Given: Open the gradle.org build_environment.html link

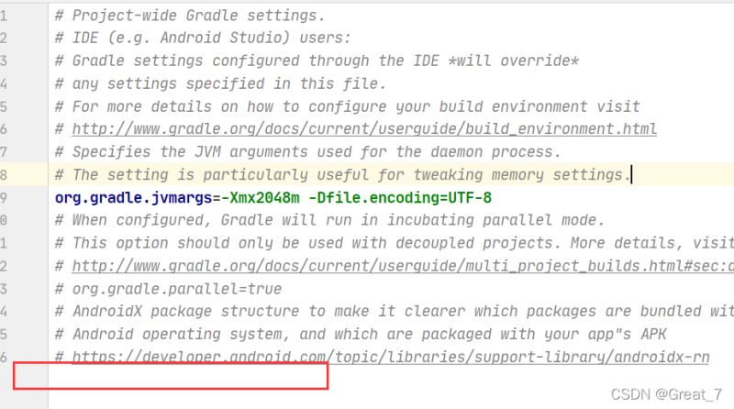Looking at the screenshot, I should [x=364, y=129].
